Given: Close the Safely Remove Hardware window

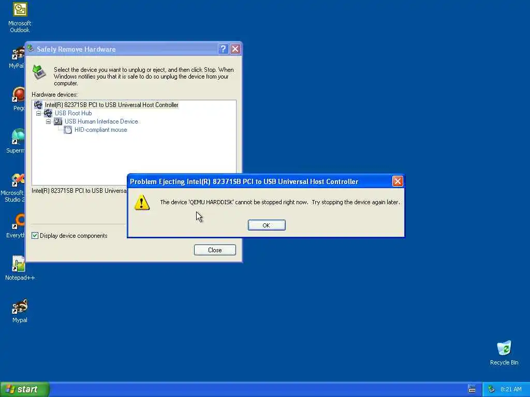Looking at the screenshot, I should (x=235, y=49).
